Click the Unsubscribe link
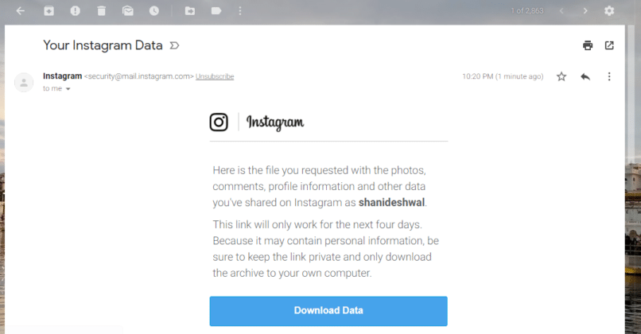641x334 pixels. (x=215, y=76)
